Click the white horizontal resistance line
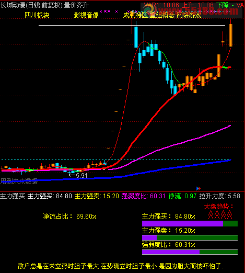The image size is (245, 273). [x=132, y=26]
